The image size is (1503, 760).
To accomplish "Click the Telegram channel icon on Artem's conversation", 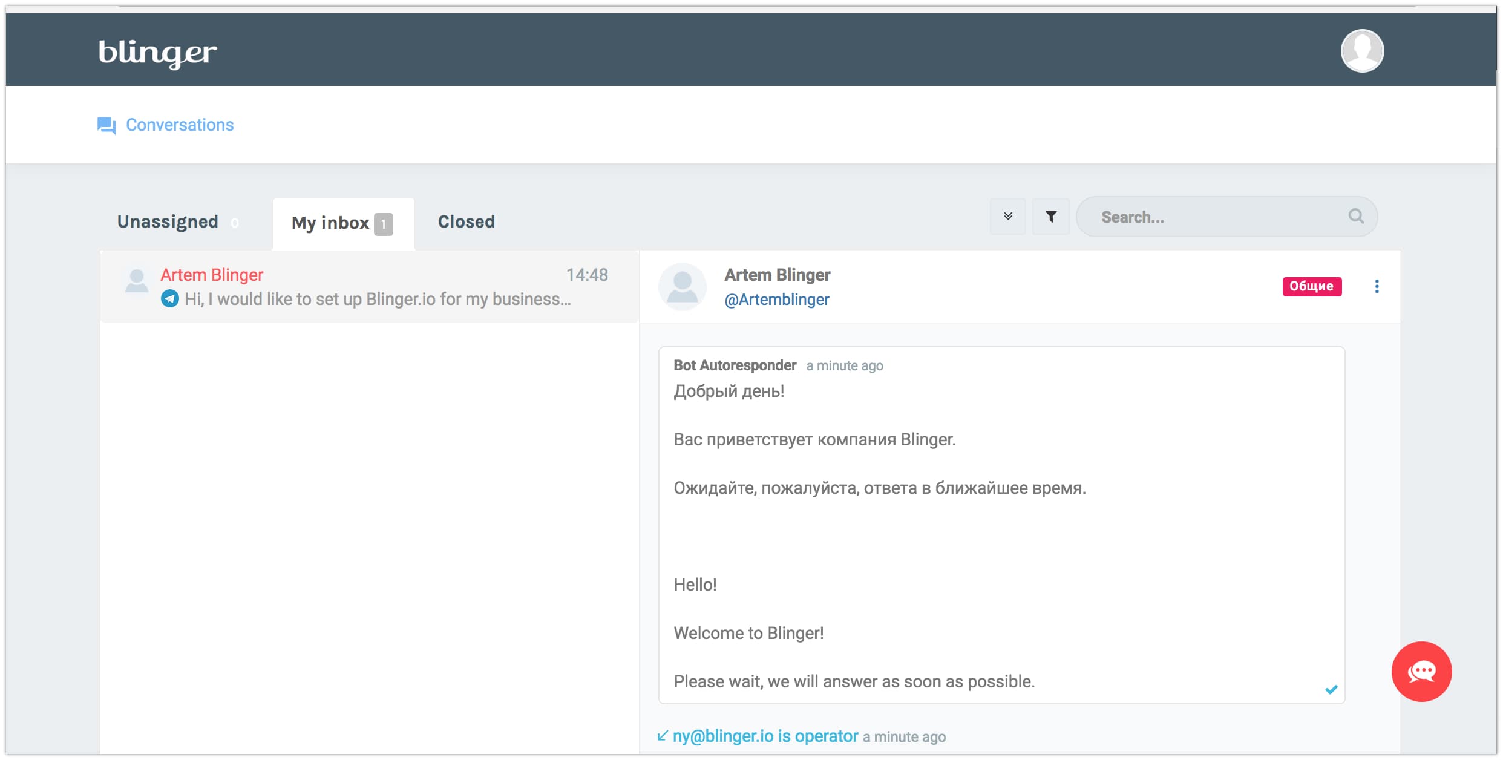I will click(x=170, y=298).
